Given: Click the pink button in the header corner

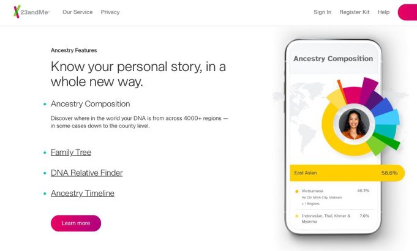Looking at the screenshot, I should 407,12.
